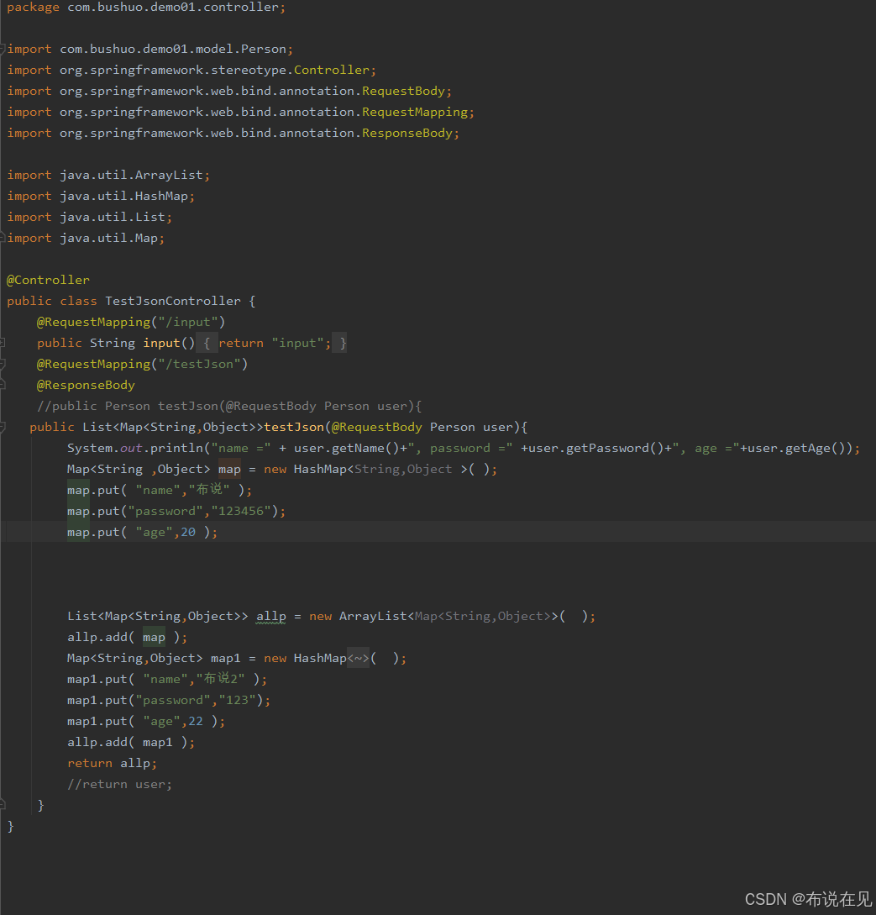Click the testJson method name in List declaration
Viewport: 876px width, 915px height.
click(294, 427)
